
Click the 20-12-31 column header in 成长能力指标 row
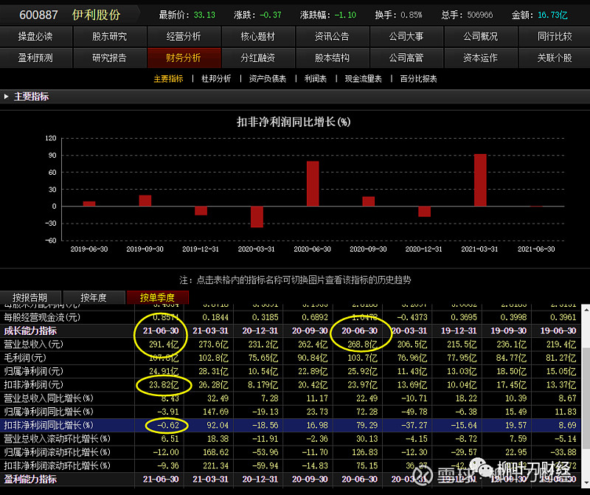[260, 331]
